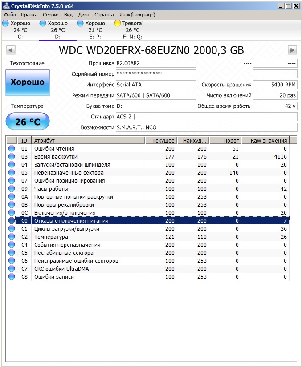Select disk D: status icon (26 °C Хорошо)

click(x=43, y=23)
